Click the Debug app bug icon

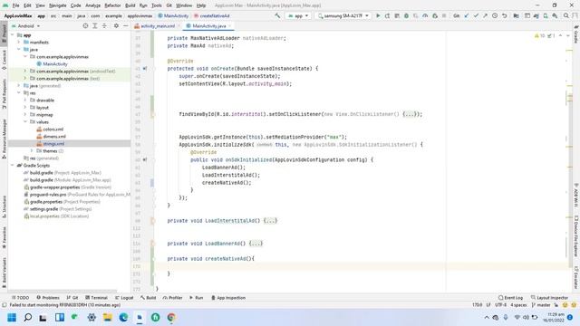tap(406, 16)
